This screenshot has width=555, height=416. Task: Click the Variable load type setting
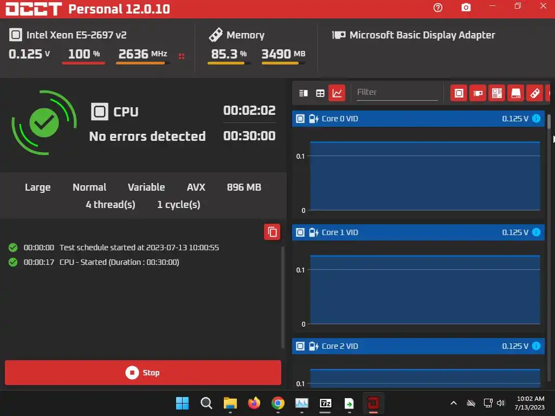click(x=146, y=187)
